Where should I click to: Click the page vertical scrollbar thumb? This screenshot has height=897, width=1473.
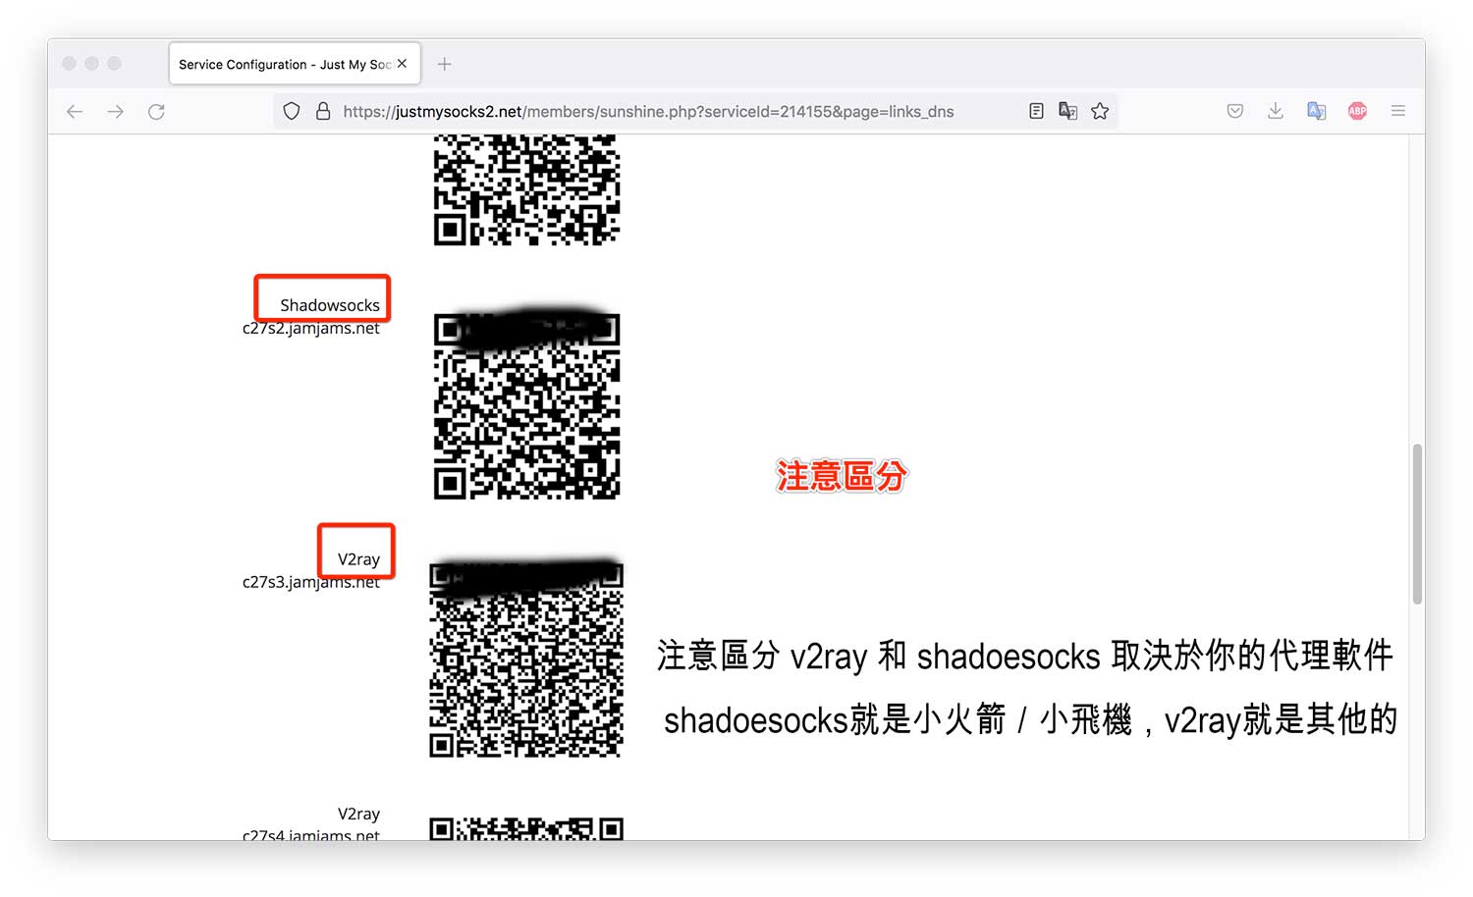pyautogui.click(x=1417, y=524)
